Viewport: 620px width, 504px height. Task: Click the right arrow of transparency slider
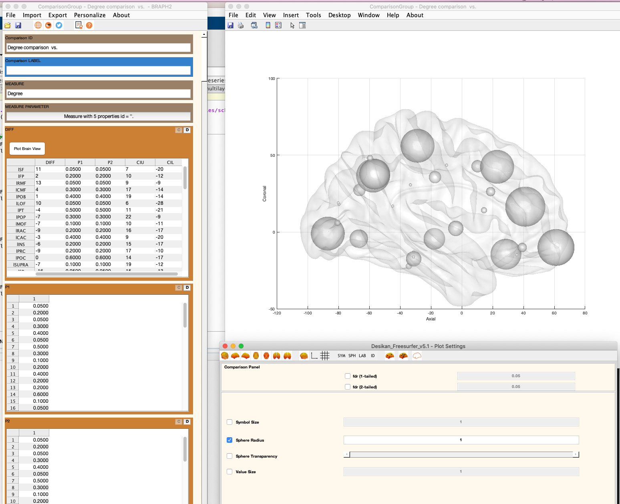coord(576,454)
